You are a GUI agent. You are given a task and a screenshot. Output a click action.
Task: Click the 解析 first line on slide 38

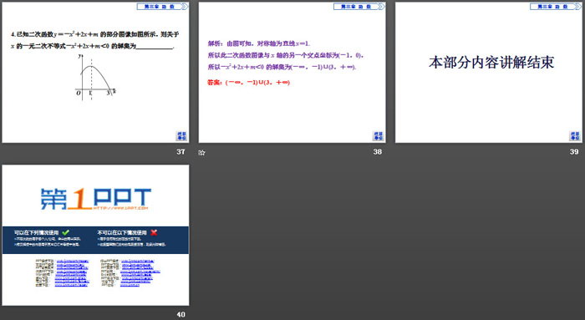pos(259,43)
